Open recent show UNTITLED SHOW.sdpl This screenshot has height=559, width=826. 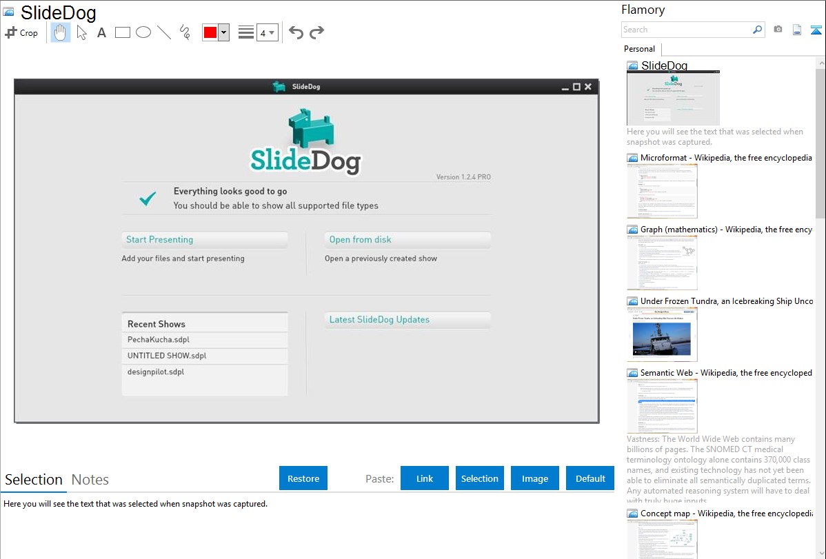[x=205, y=356]
